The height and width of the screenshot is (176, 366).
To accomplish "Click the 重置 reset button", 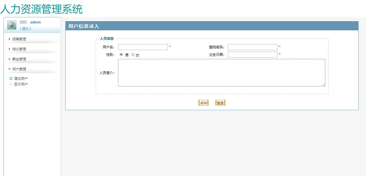I will (x=220, y=102).
